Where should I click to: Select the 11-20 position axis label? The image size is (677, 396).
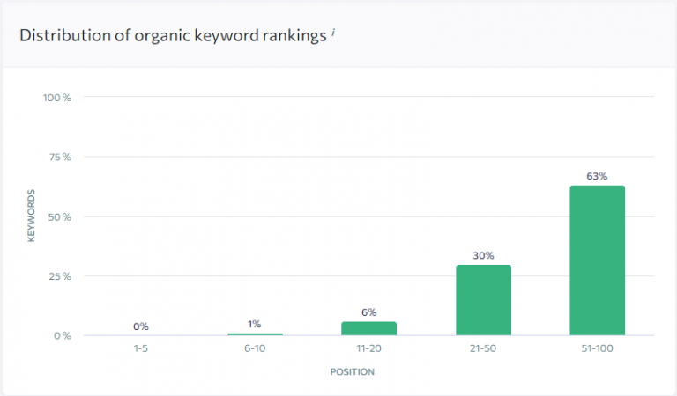click(368, 348)
